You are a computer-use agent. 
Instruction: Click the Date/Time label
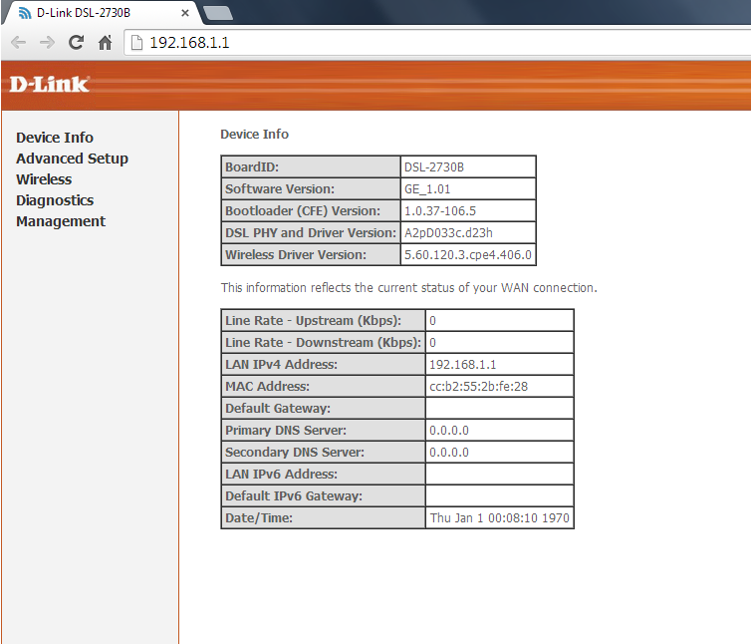(259, 517)
